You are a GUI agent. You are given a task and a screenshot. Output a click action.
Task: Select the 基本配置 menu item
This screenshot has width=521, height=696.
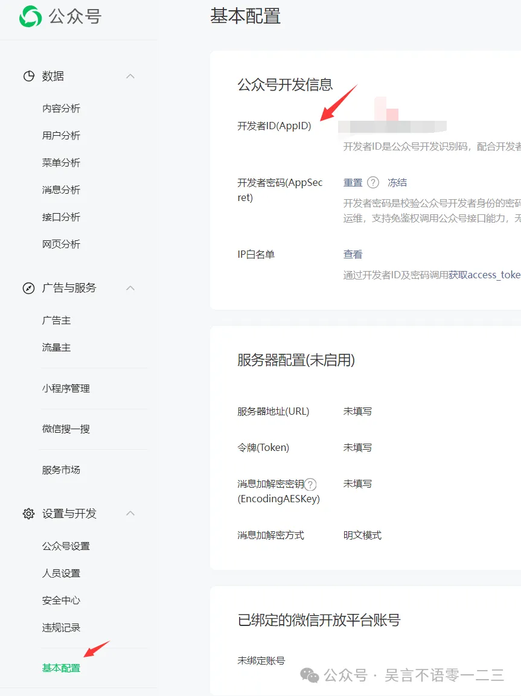[x=61, y=668]
